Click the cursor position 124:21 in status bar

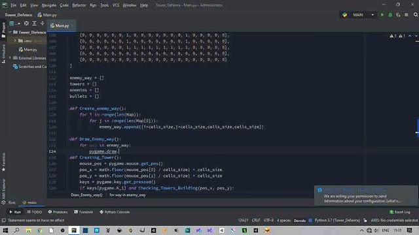tap(243, 221)
